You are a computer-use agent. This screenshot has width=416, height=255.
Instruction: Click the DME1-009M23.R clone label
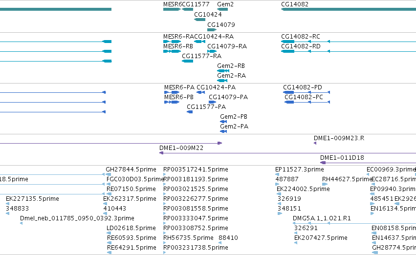(x=339, y=138)
